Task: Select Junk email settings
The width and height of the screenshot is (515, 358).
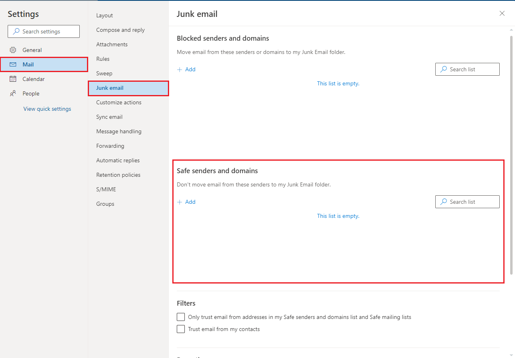Action: 128,88
